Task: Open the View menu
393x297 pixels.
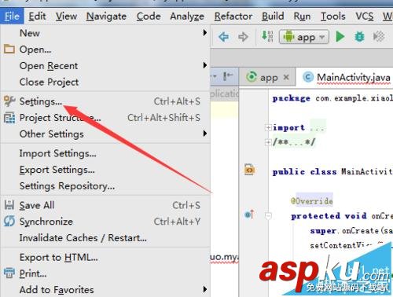Action: (66, 16)
